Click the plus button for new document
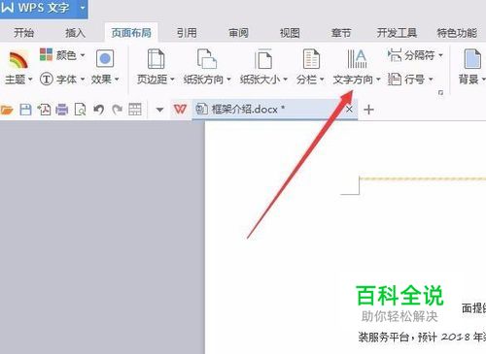 (368, 110)
